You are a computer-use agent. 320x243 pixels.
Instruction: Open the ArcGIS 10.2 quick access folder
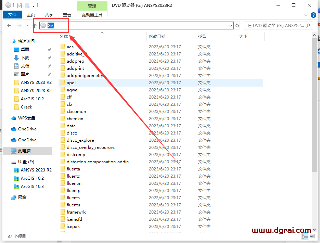click(32, 99)
